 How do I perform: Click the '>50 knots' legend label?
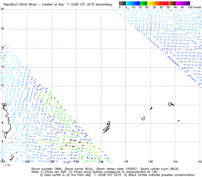coord(194,7)
